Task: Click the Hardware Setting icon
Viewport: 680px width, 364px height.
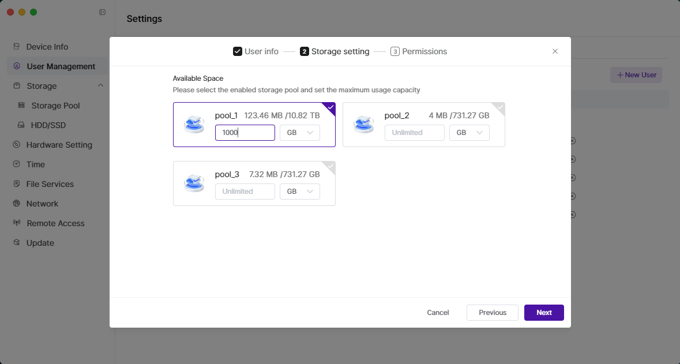Action: coord(17,144)
